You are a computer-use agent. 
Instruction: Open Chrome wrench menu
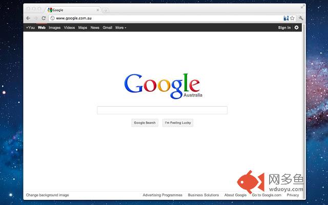(301, 18)
